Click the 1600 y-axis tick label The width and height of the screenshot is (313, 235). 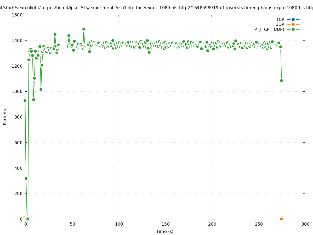coord(17,15)
